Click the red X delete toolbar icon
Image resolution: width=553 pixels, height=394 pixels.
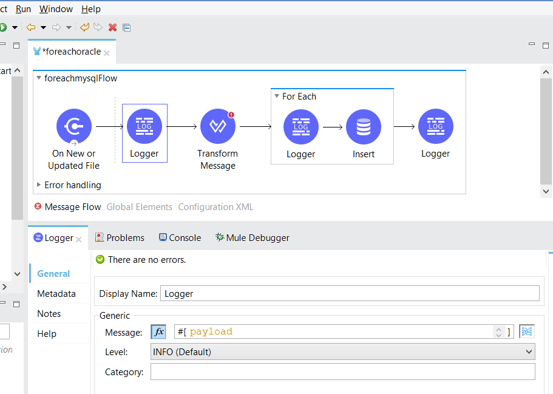[112, 27]
